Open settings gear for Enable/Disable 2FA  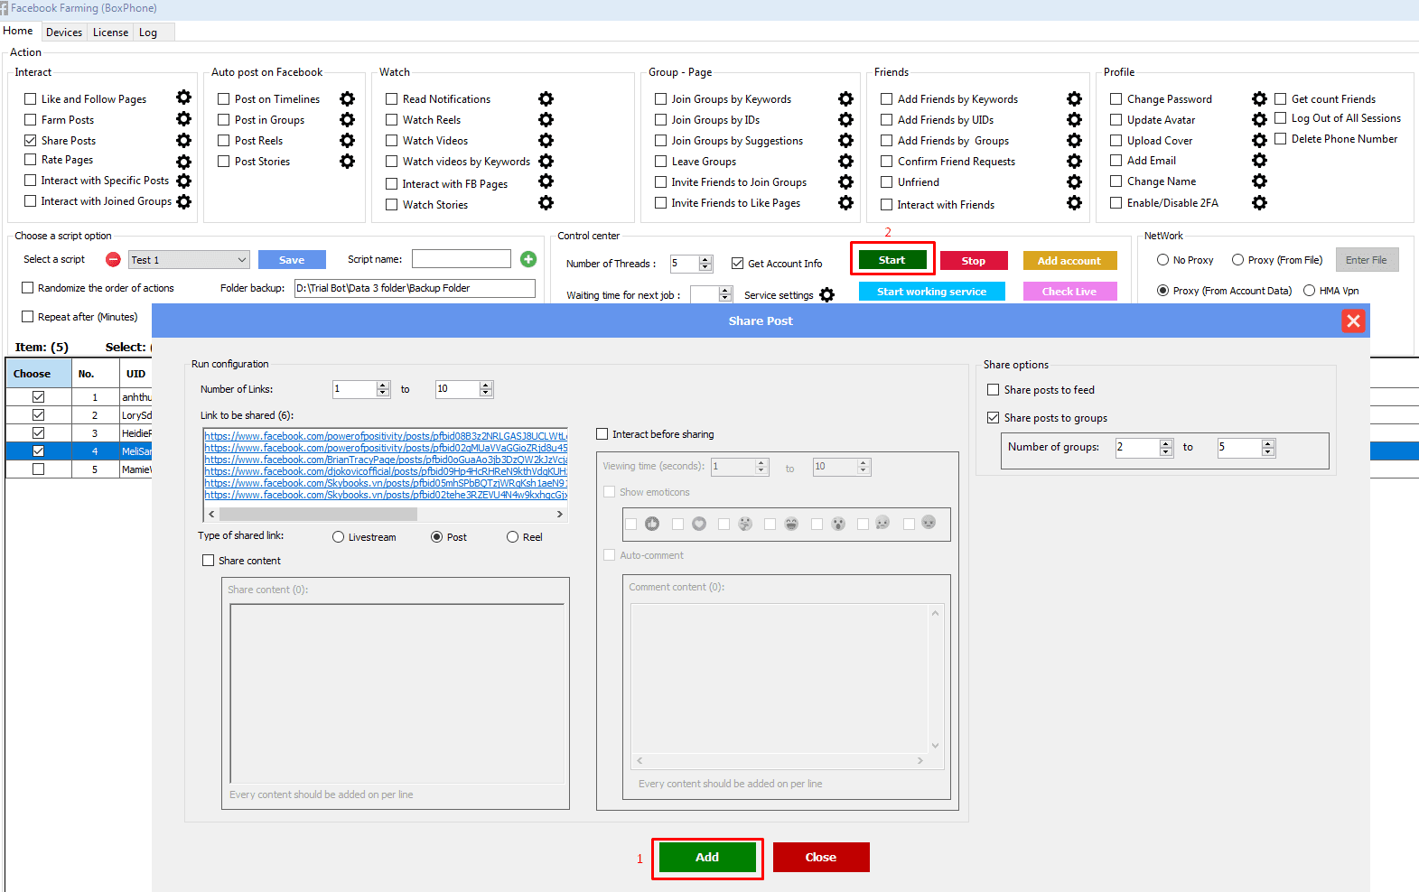(x=1260, y=202)
